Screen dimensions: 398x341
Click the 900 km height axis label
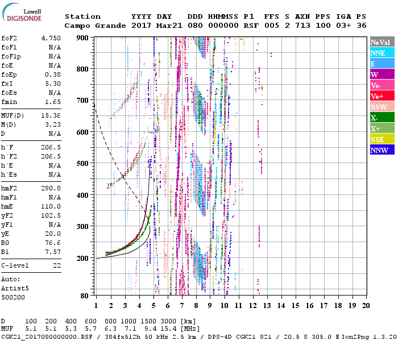click(82, 38)
